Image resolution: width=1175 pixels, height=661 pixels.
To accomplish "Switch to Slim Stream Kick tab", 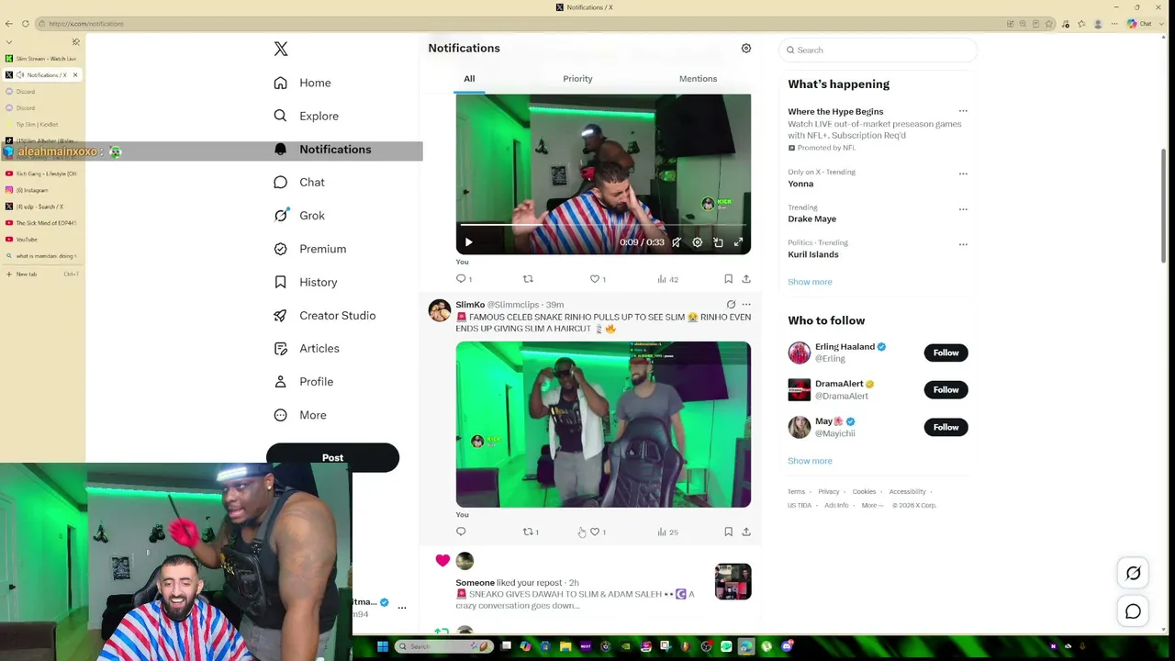I will (43, 59).
